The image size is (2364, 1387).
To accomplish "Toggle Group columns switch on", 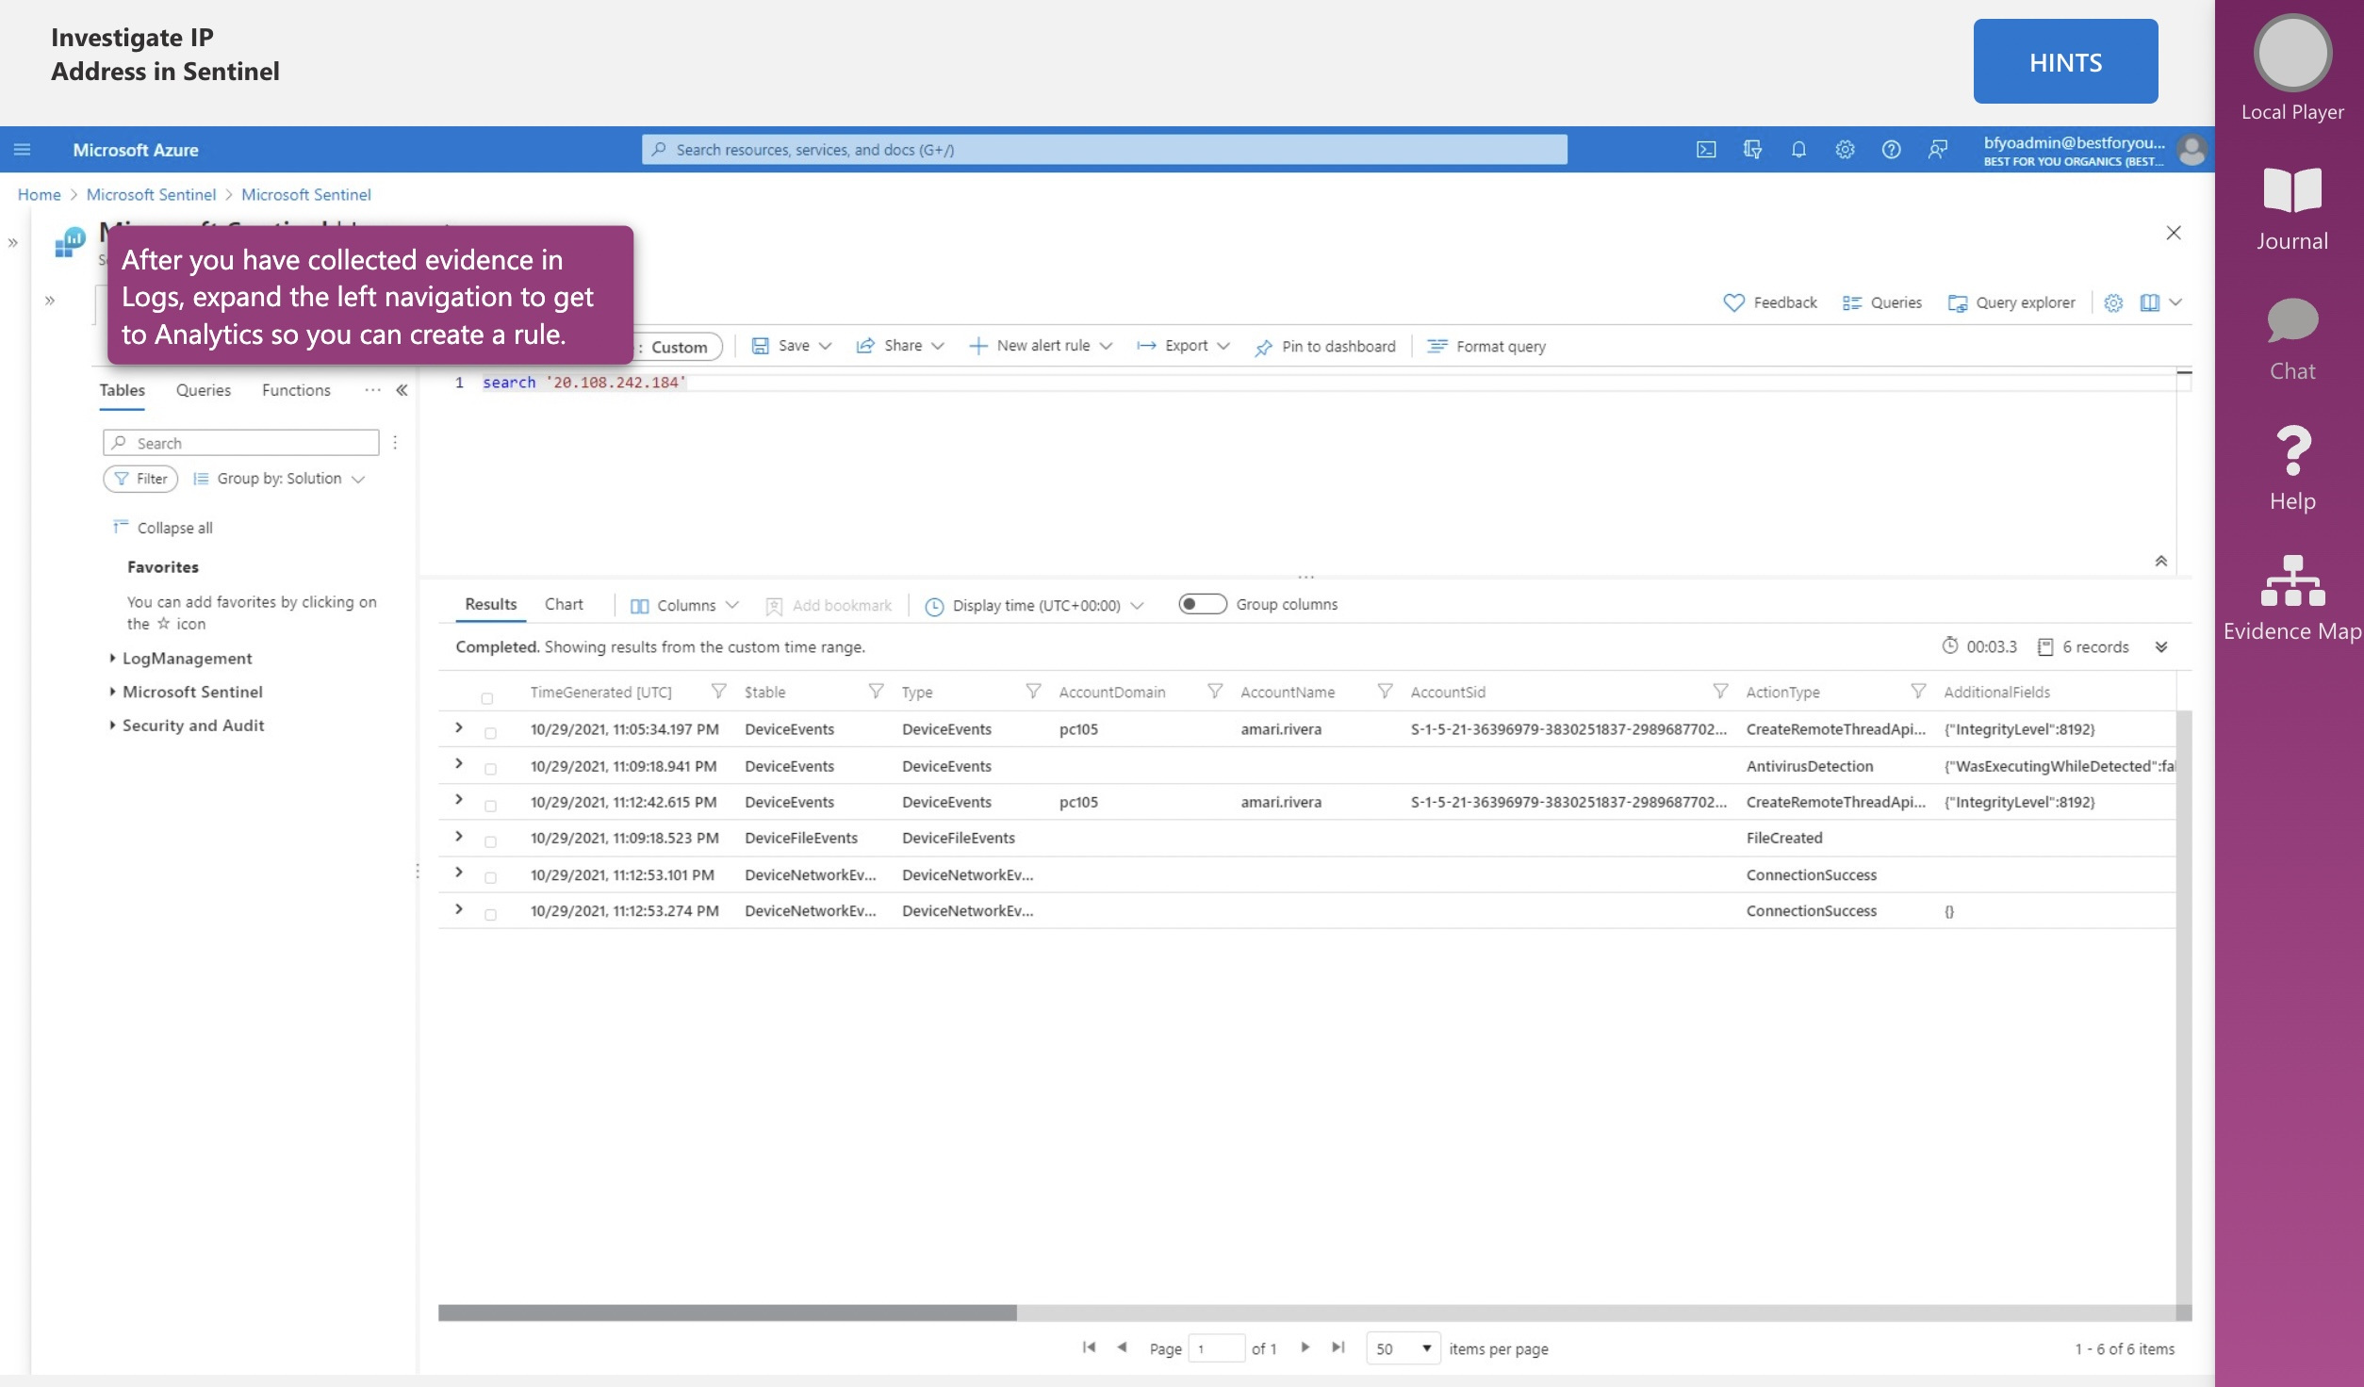I will (x=1200, y=603).
